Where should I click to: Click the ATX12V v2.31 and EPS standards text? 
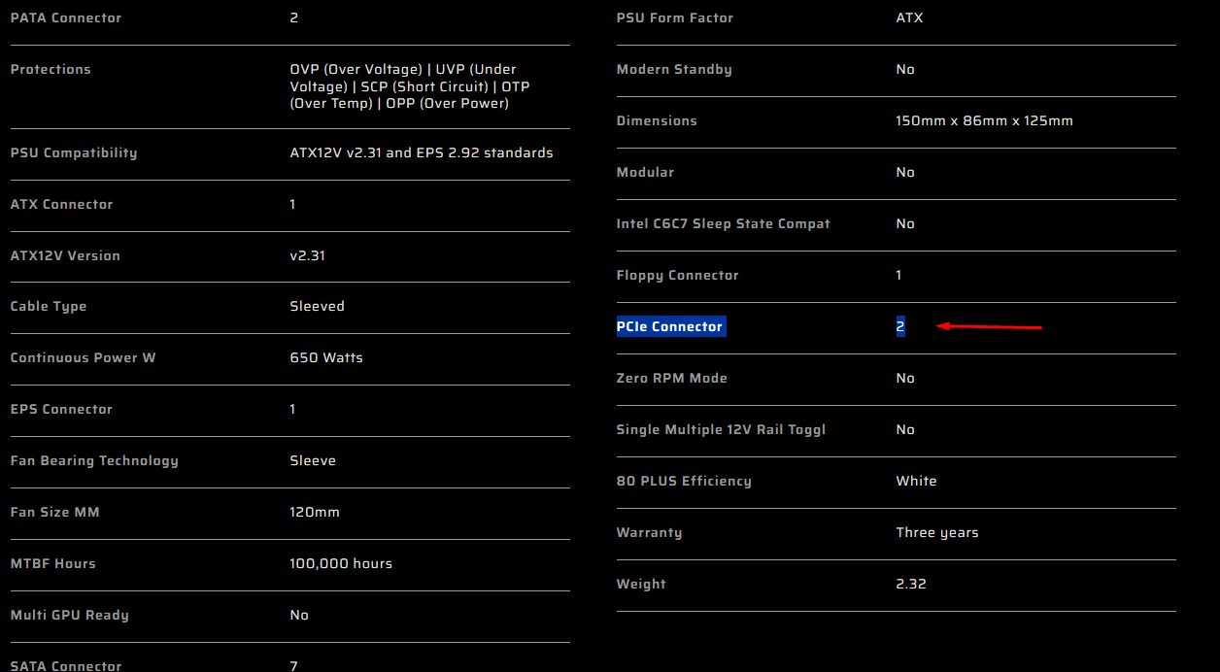pos(422,153)
